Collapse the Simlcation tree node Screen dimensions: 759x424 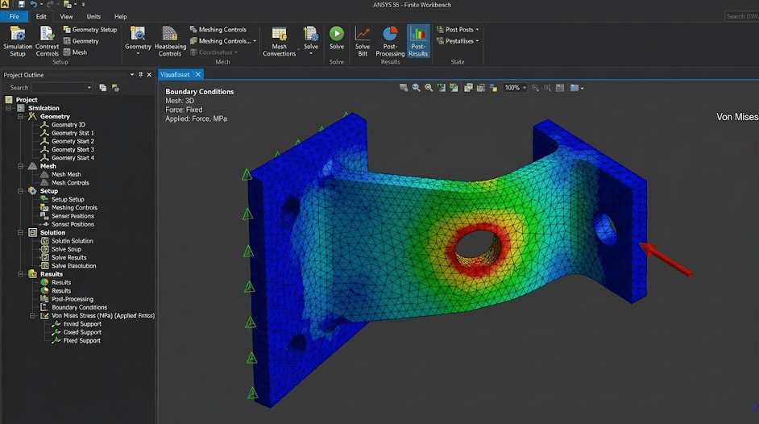coord(9,108)
